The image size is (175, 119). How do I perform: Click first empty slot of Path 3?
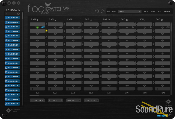coord(73,24)
